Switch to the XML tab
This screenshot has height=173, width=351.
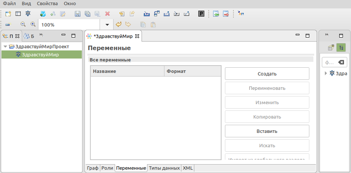pyautogui.click(x=188, y=168)
